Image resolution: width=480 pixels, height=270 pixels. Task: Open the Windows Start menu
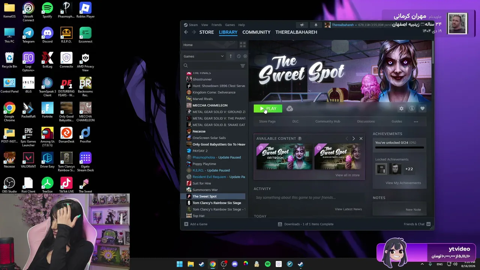[x=180, y=264]
